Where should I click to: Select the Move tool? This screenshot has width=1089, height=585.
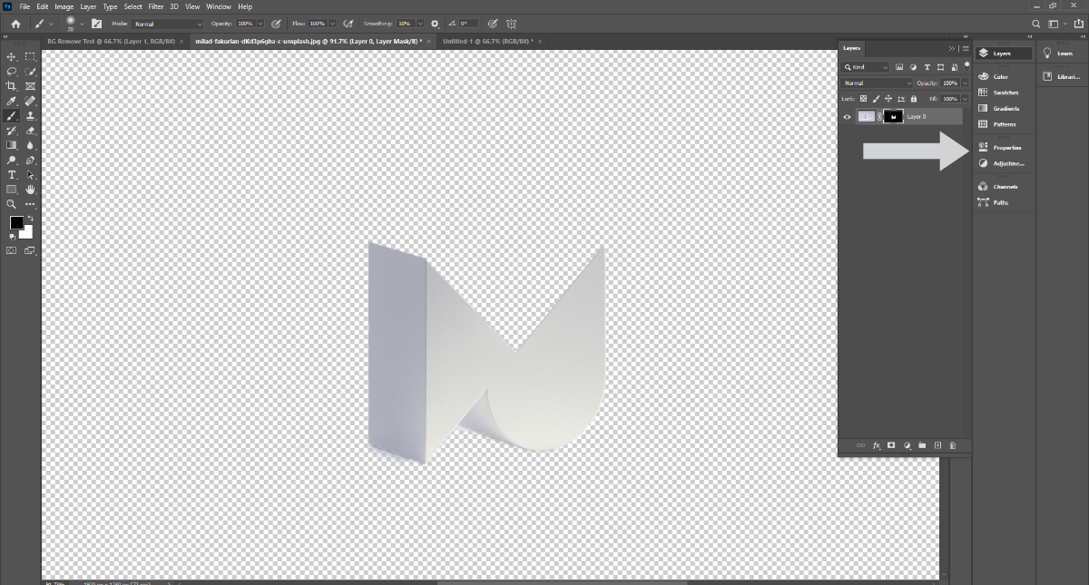[x=12, y=56]
